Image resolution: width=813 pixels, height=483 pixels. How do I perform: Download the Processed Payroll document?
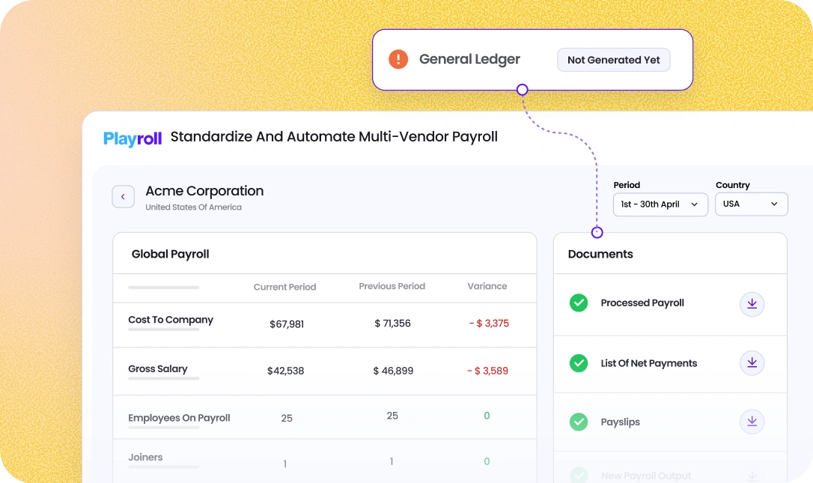pos(752,304)
